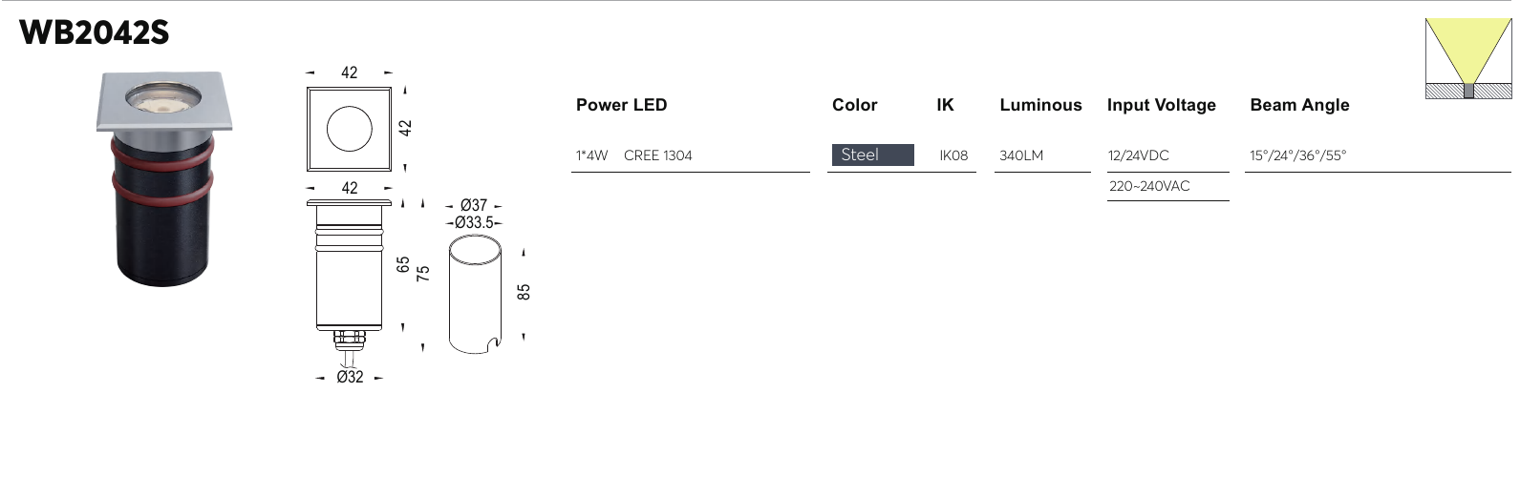Click the side-view luminaire technical drawing

349,282
